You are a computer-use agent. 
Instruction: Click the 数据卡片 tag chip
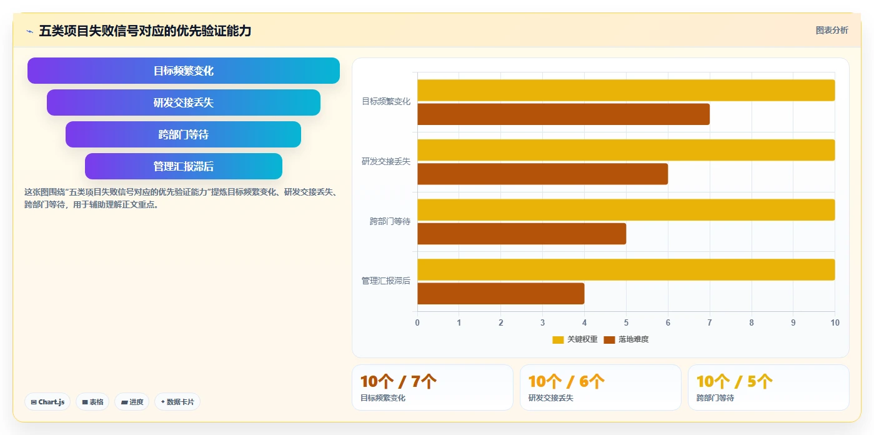point(177,402)
